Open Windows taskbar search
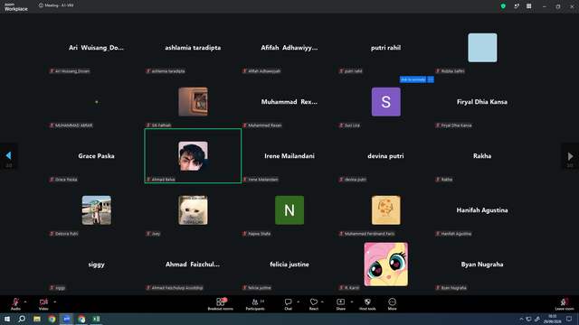This screenshot has width=579, height=325. (22, 319)
